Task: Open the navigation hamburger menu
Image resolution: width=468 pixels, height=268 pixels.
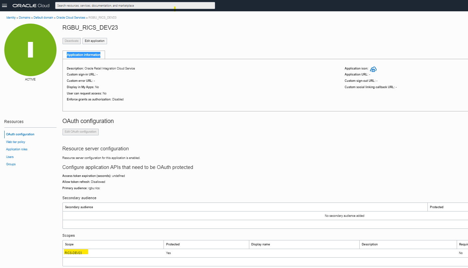Action: (5, 5)
